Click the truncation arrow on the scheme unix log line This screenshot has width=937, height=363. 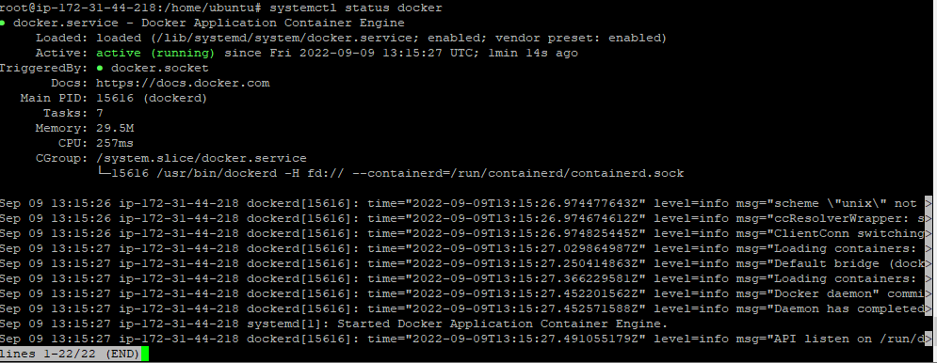928,203
